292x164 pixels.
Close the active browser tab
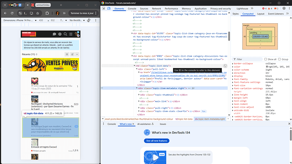(28, 5)
